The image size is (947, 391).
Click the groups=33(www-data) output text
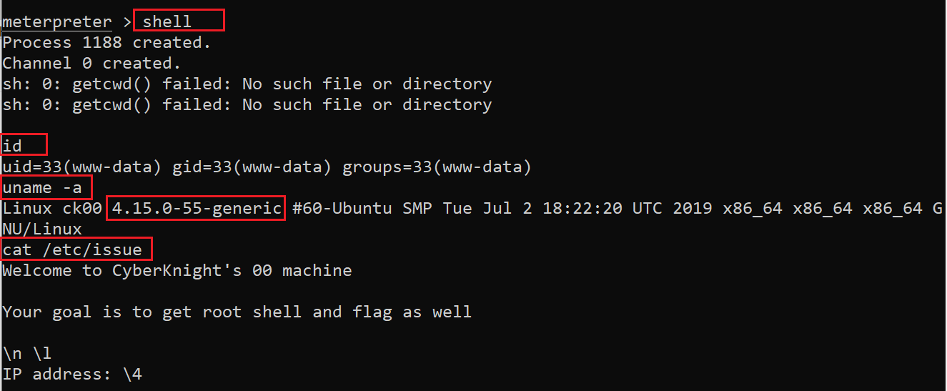pyautogui.click(x=437, y=167)
